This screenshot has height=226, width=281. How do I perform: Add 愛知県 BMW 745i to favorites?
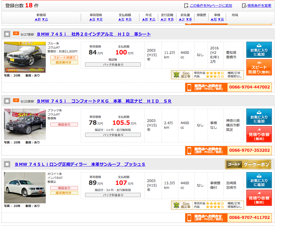(259, 50)
